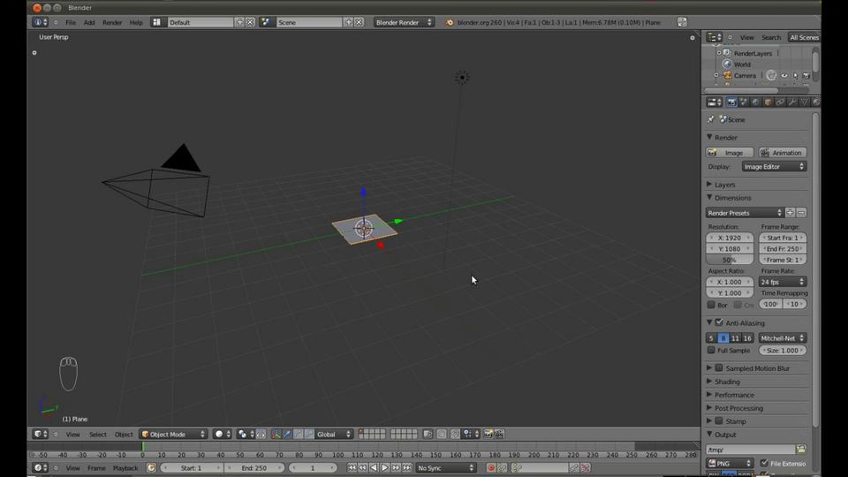The width and height of the screenshot is (848, 477).
Task: Click the output folder browse icon
Action: [801, 449]
